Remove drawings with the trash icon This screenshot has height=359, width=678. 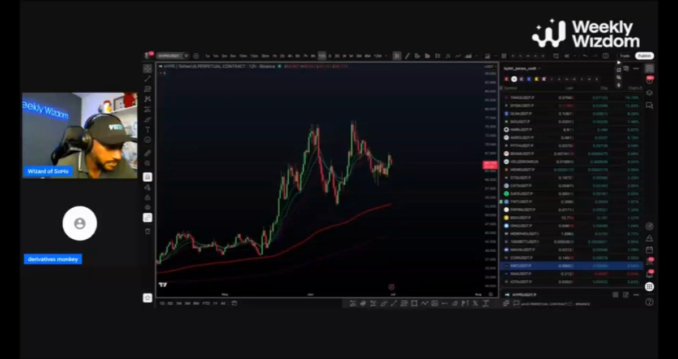(147, 231)
